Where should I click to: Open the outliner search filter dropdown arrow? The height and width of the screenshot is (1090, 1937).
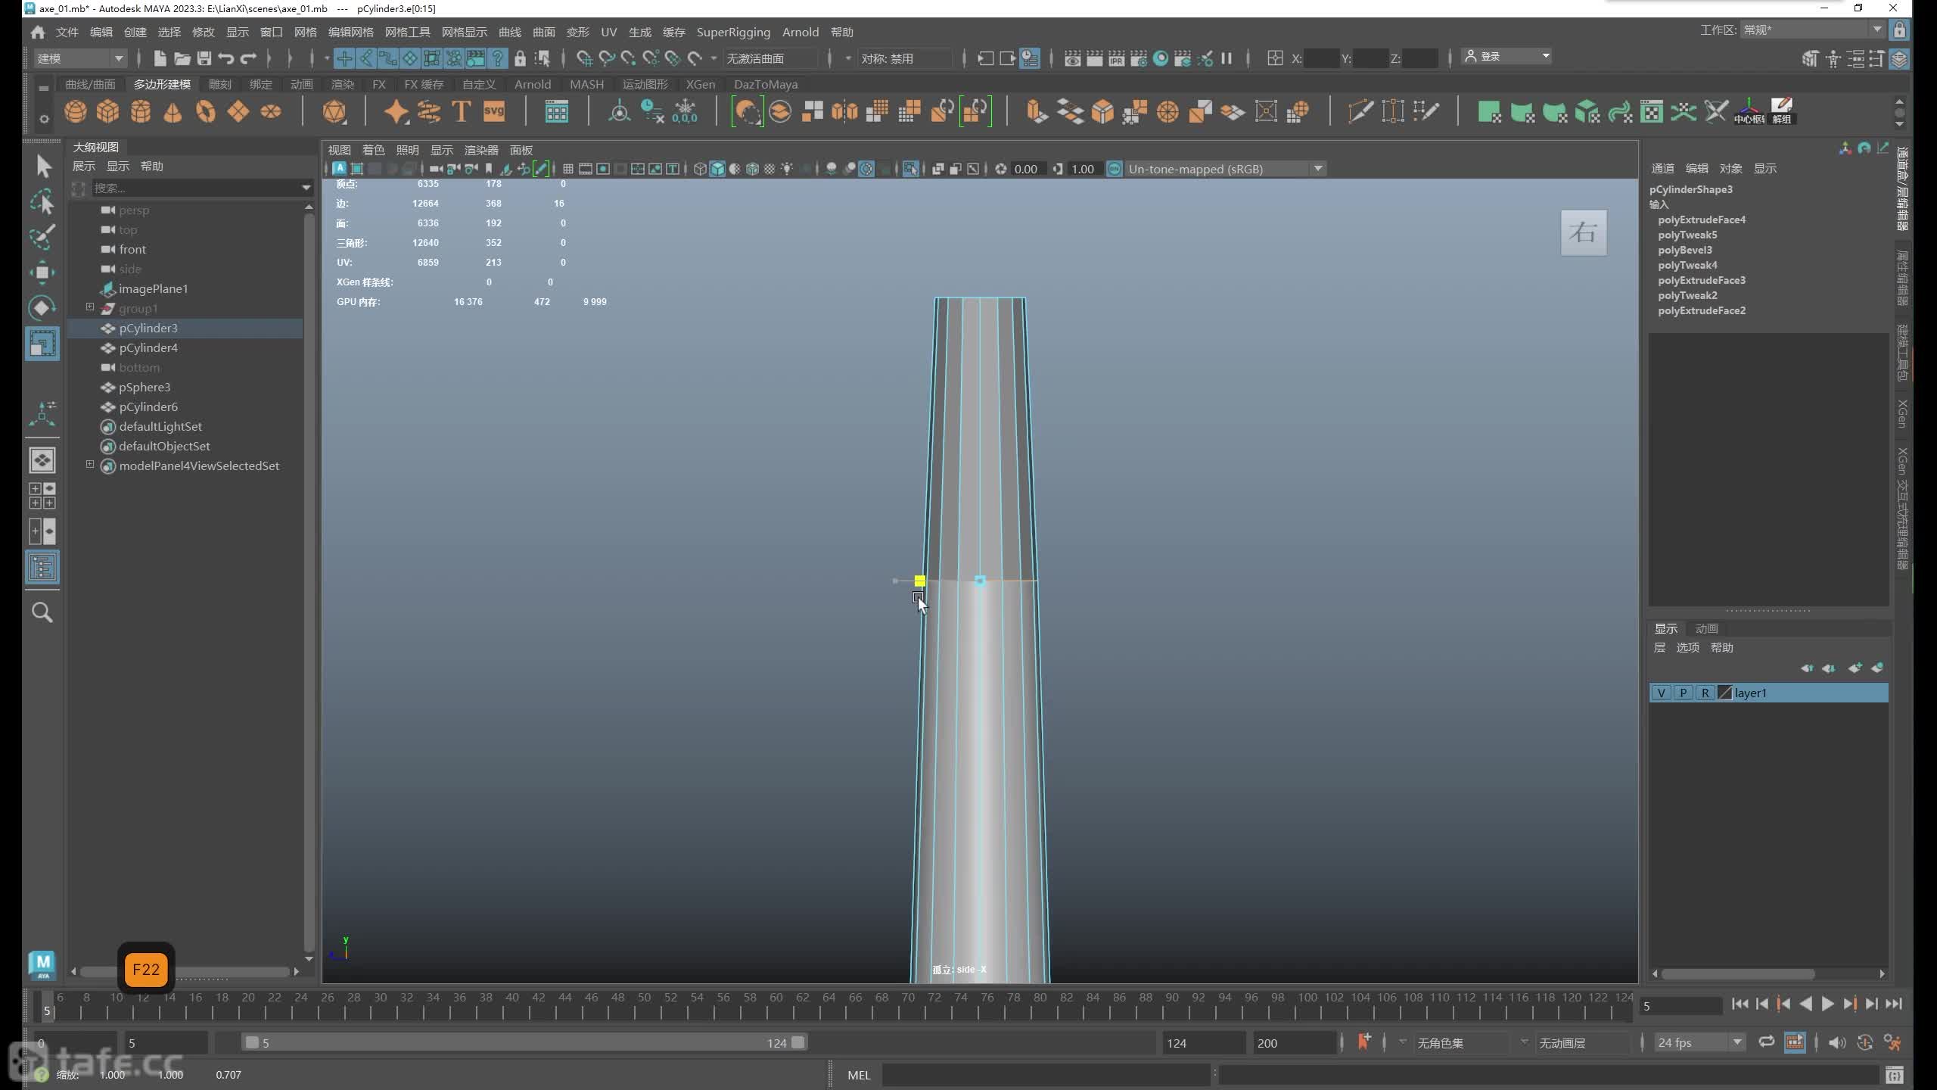[306, 188]
